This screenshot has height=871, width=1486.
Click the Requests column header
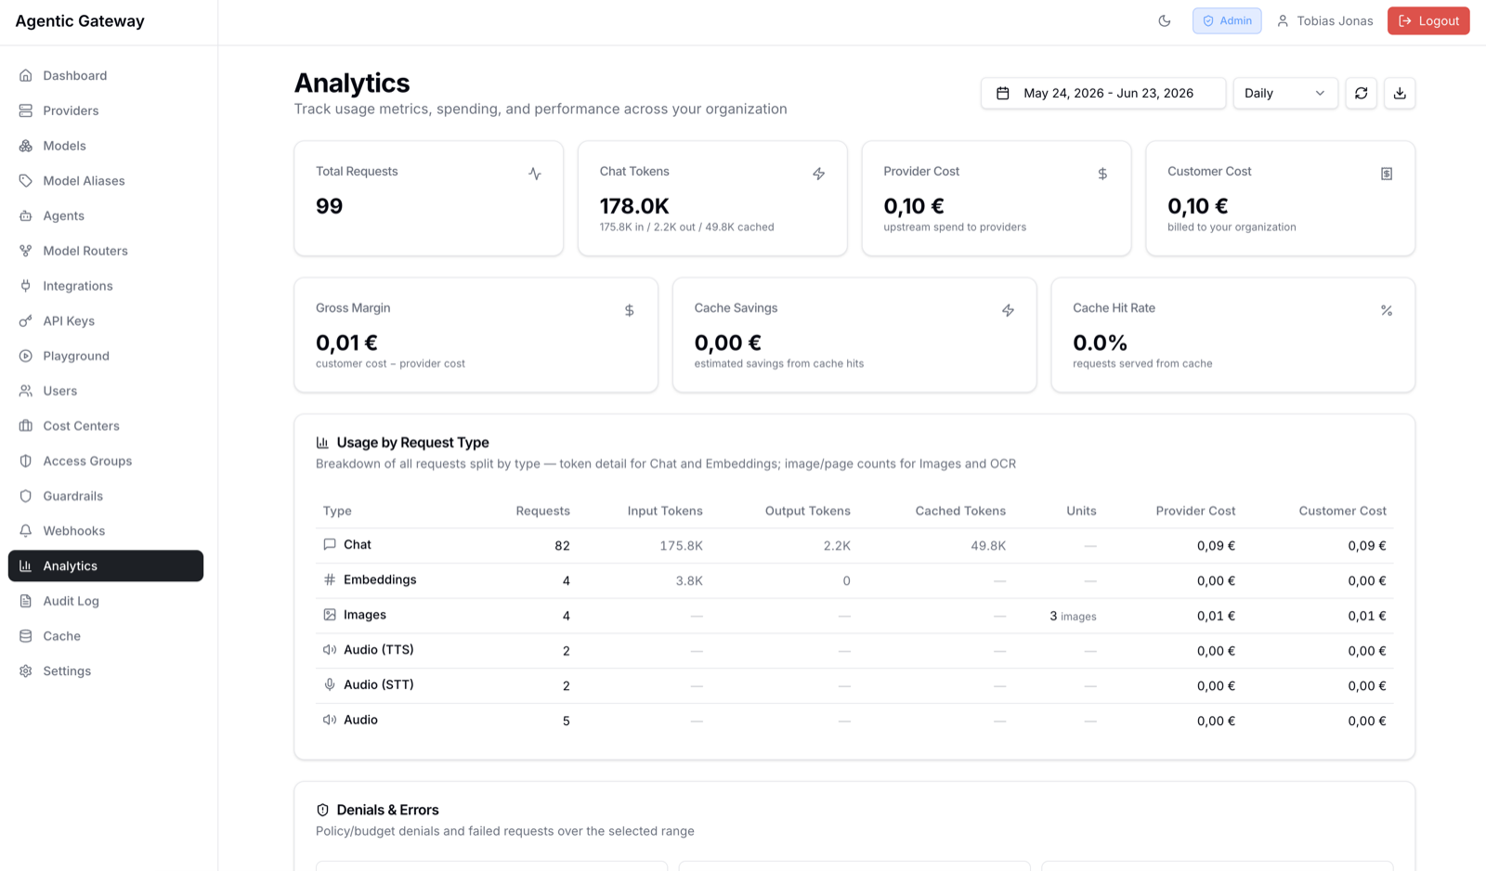click(543, 511)
